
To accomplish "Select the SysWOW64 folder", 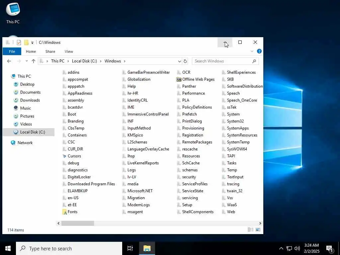I will (235, 149).
